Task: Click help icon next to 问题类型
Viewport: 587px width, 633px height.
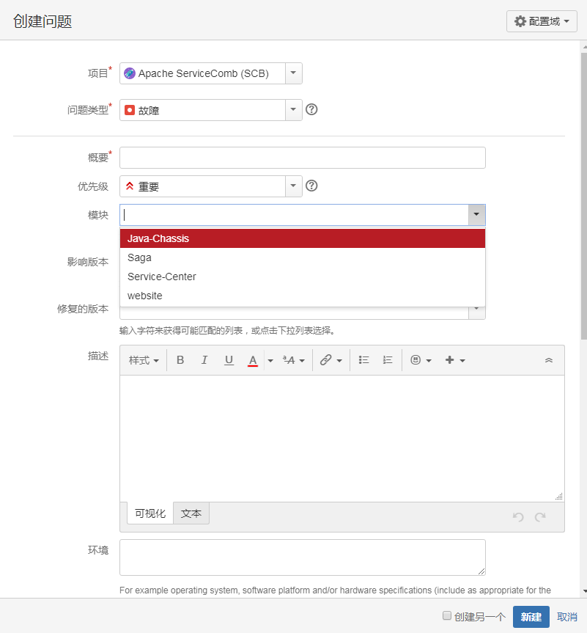Action: tap(311, 110)
